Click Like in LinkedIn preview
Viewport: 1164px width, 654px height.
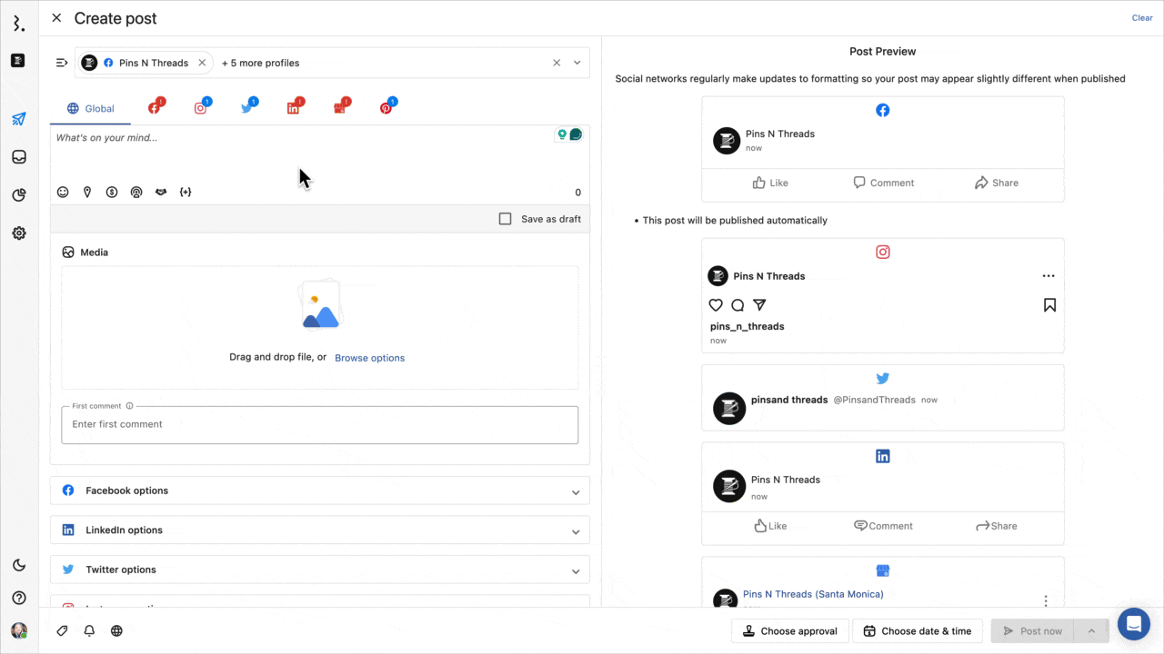pos(770,526)
